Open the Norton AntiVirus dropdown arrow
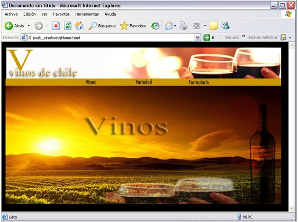298x222 pixels. [x=290, y=37]
